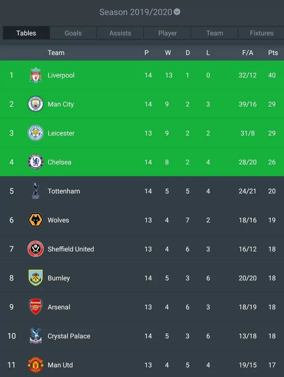Select the Leicester City crest icon
This screenshot has width=284, height=377.
pos(35,133)
